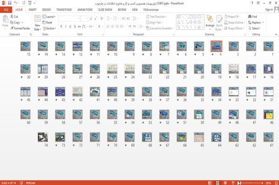Open the REVIEW tab
Screen dimensions: 279x185
pyautogui.click(x=122, y=10)
